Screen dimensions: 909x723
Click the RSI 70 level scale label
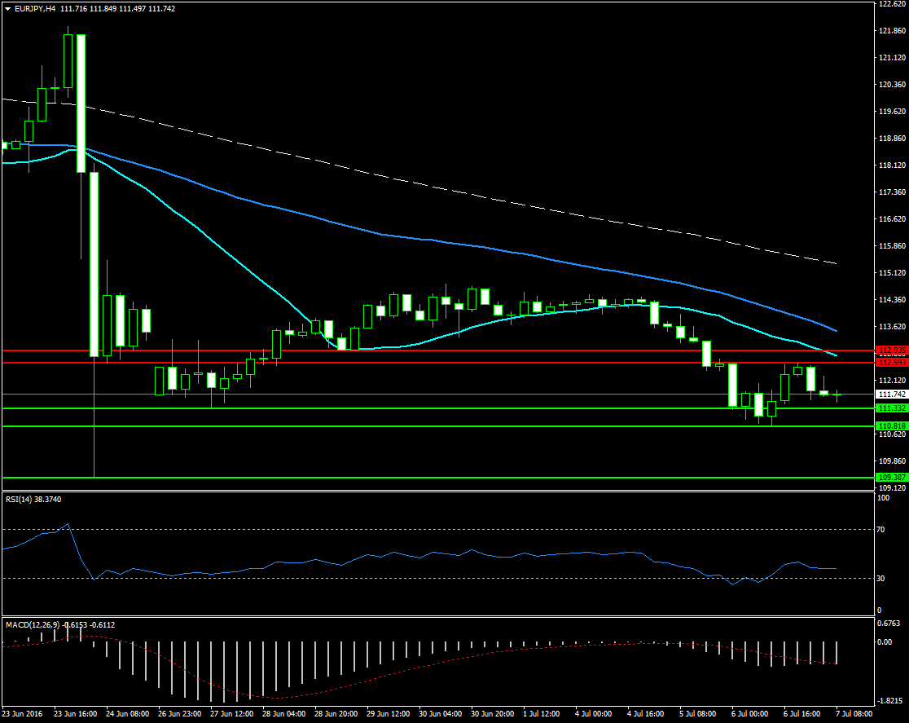[881, 529]
